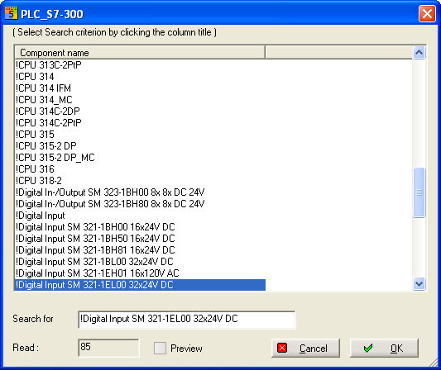Click the green checkmark icon on OK
The image size is (441, 370).
(368, 348)
